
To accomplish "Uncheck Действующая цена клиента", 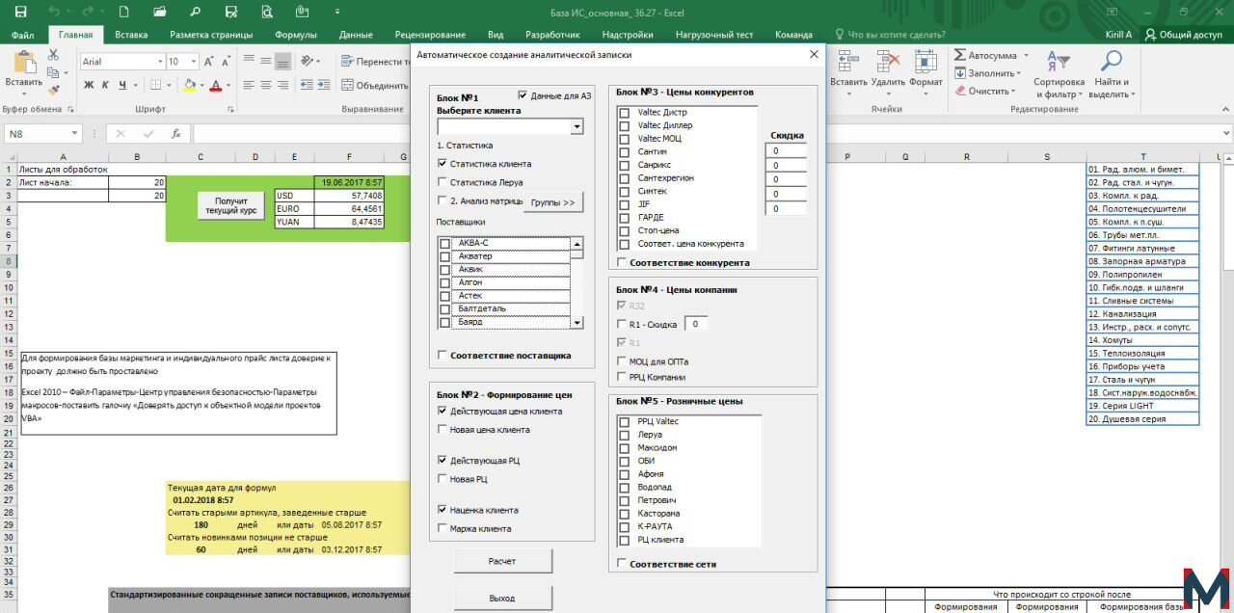I will click(x=443, y=412).
